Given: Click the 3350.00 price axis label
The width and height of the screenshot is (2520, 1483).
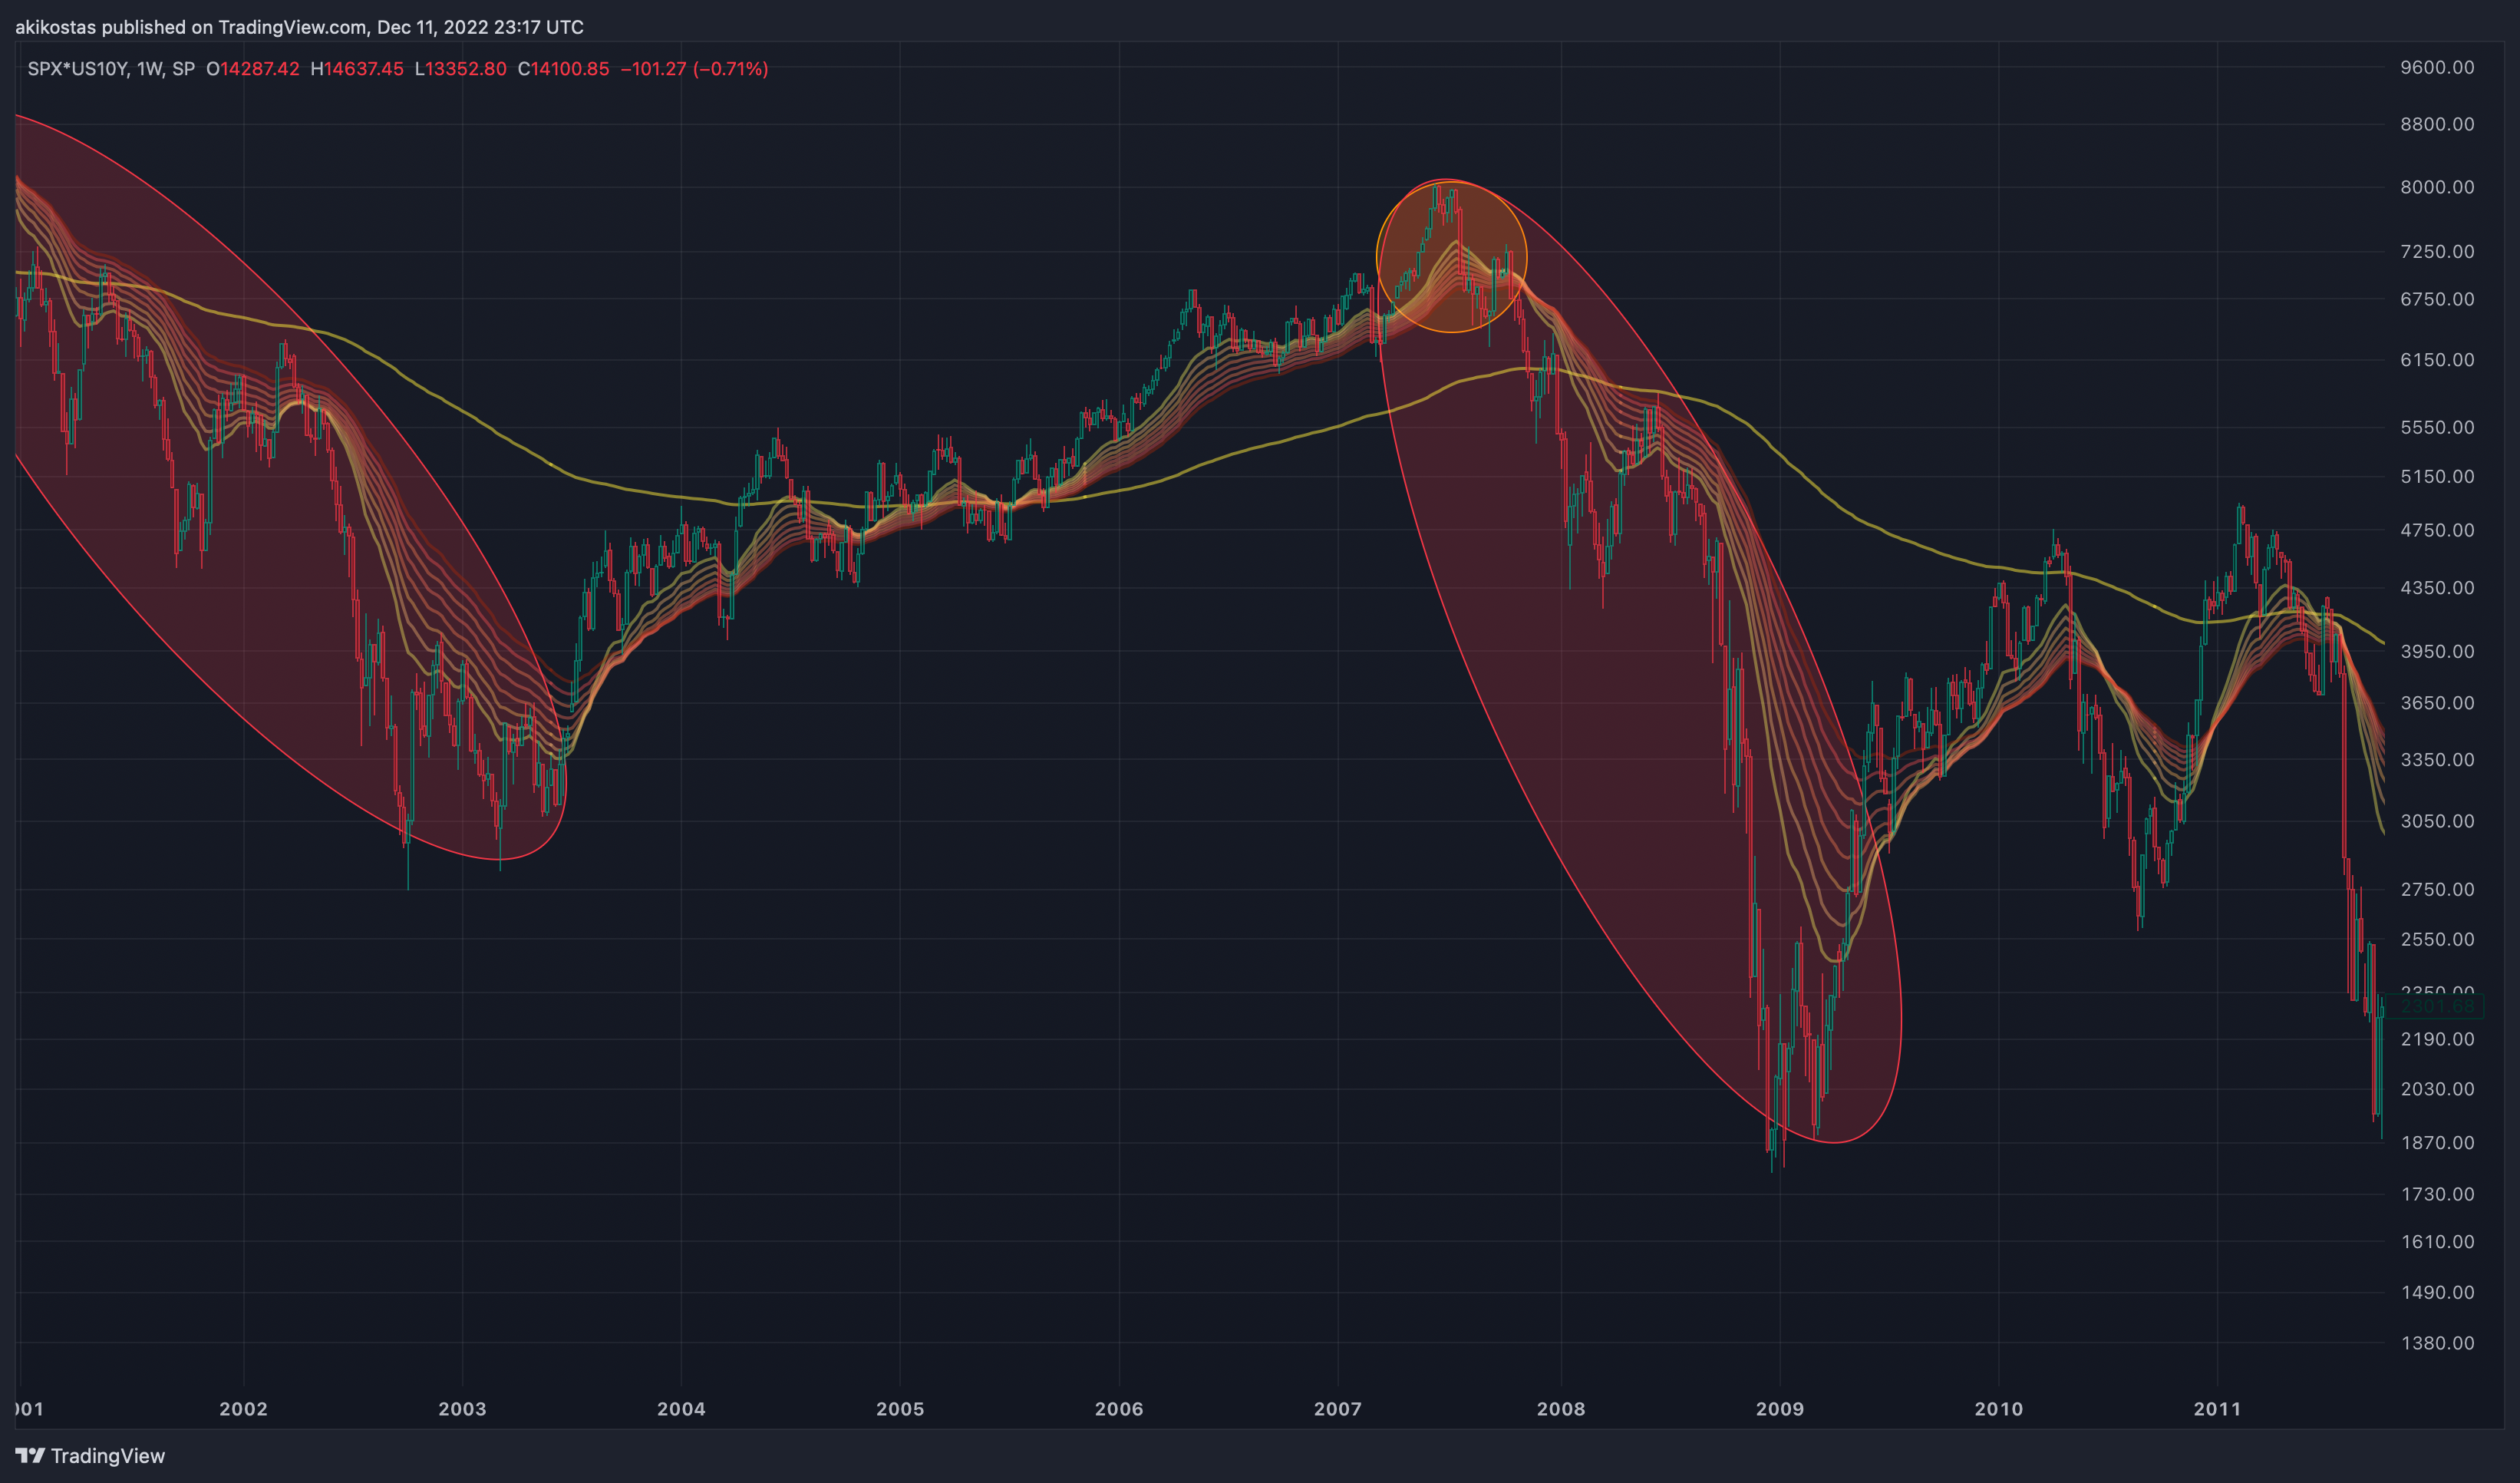Looking at the screenshot, I should point(2438,759).
